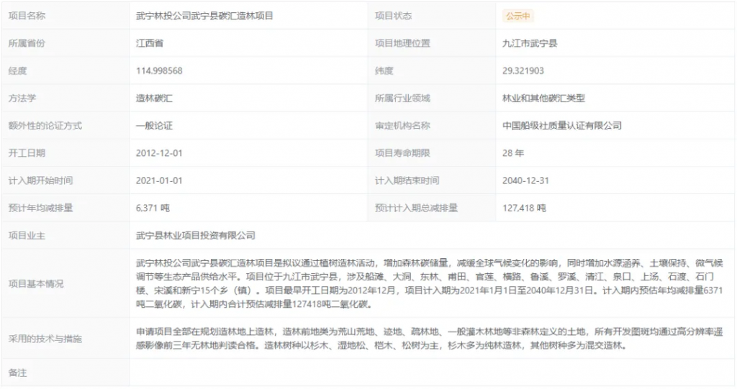Click project lifetime value 28 年

(513, 153)
